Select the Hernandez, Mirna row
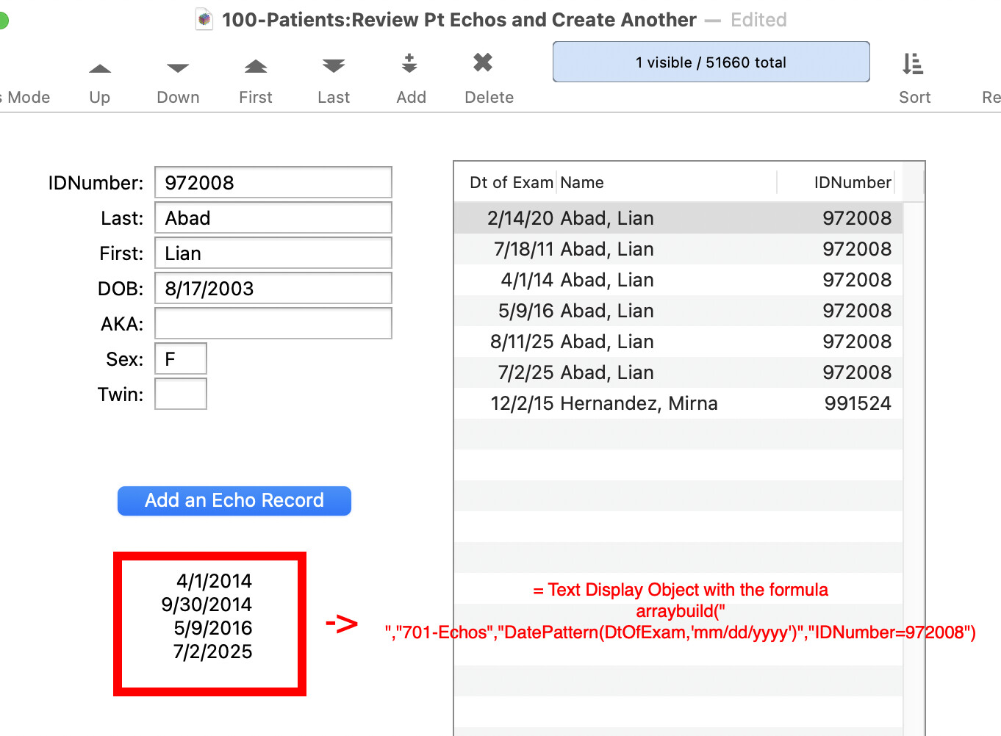The image size is (1001, 736). pos(678,403)
